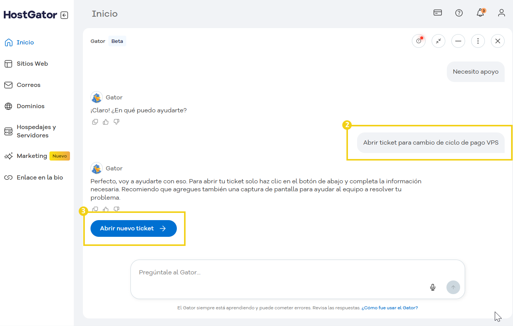Collapse the sidebar with the back arrow
Viewport: 513px width, 326px height.
65,14
